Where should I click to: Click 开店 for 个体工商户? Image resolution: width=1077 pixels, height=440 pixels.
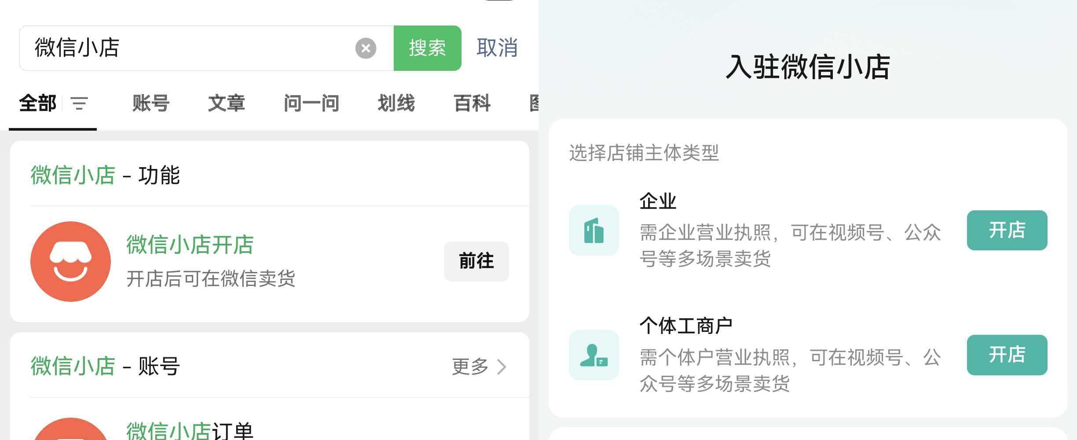click(1007, 355)
